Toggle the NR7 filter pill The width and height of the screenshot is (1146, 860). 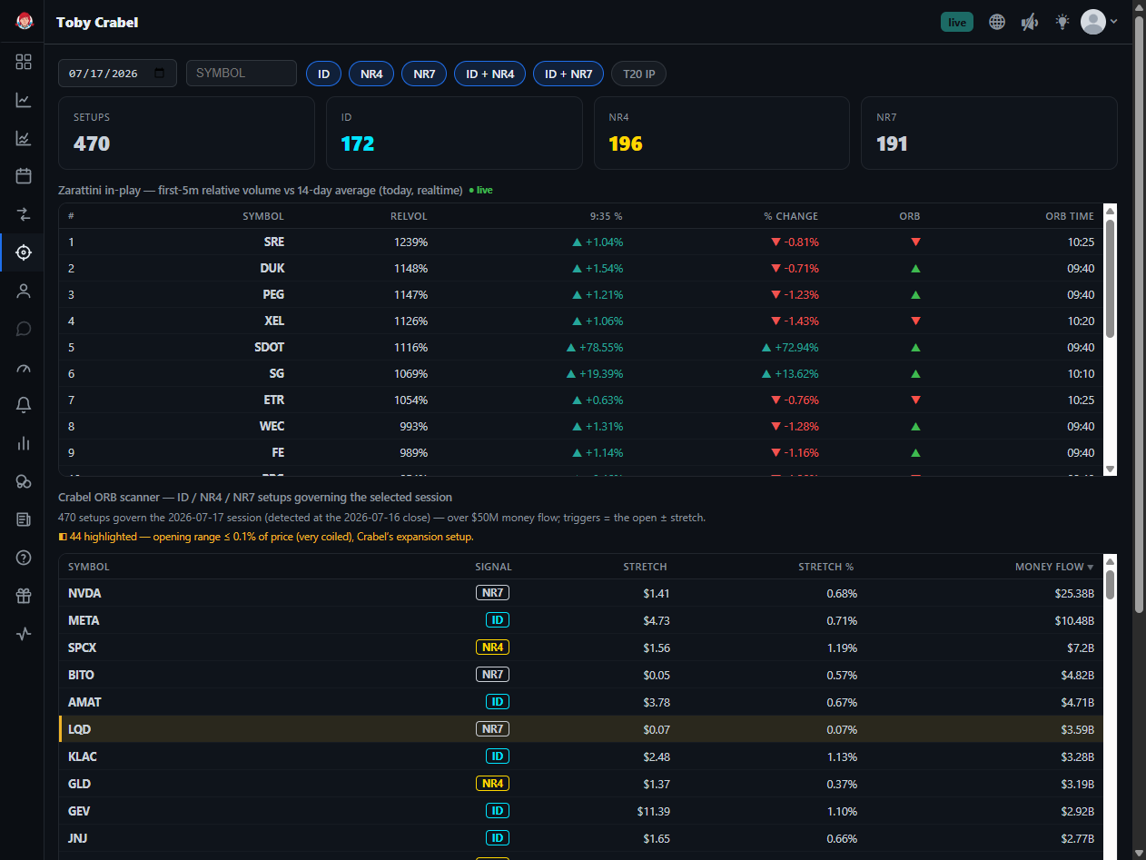(x=424, y=74)
